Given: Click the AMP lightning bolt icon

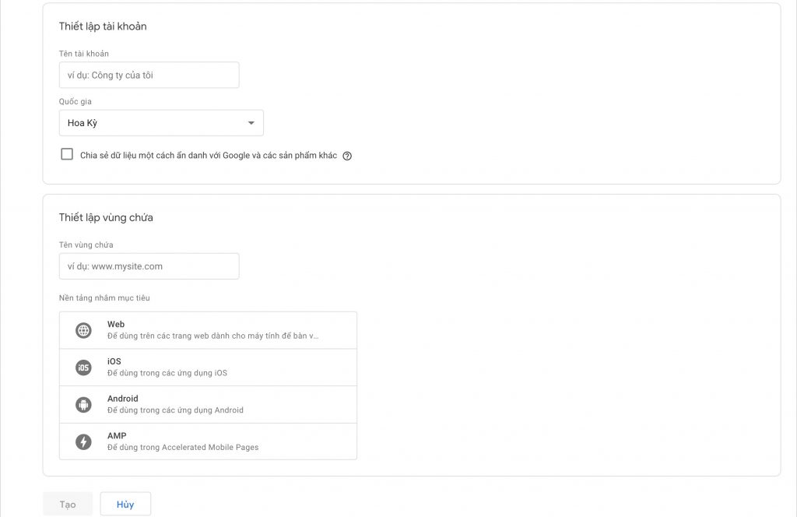Looking at the screenshot, I should [x=83, y=441].
